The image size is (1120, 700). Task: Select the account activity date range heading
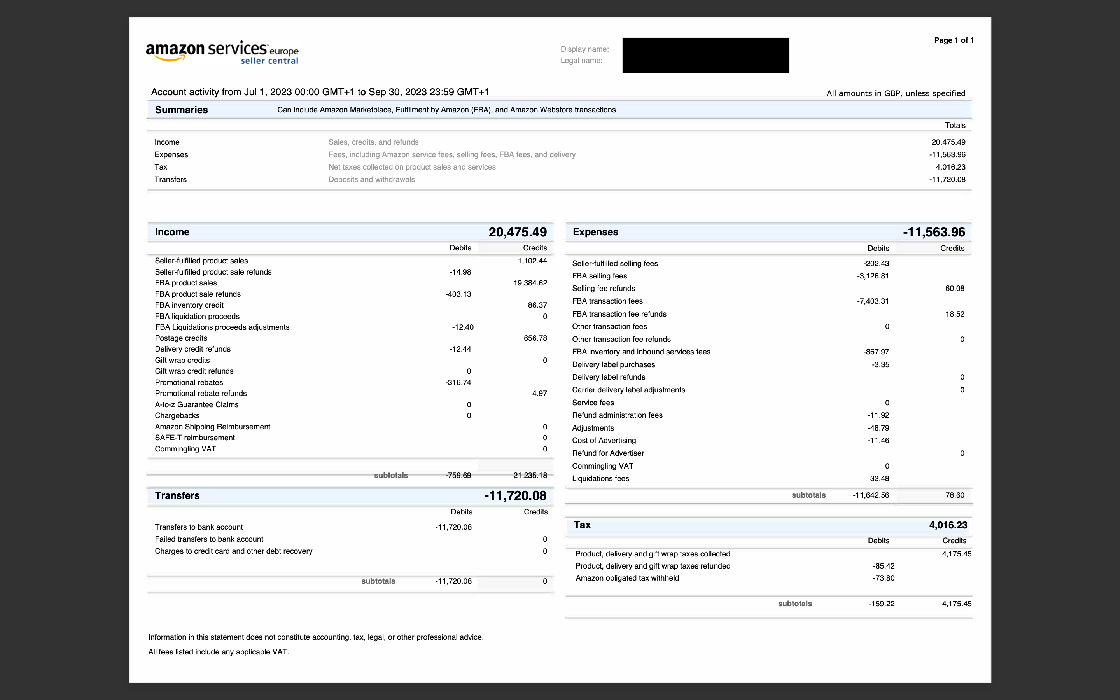pos(320,92)
